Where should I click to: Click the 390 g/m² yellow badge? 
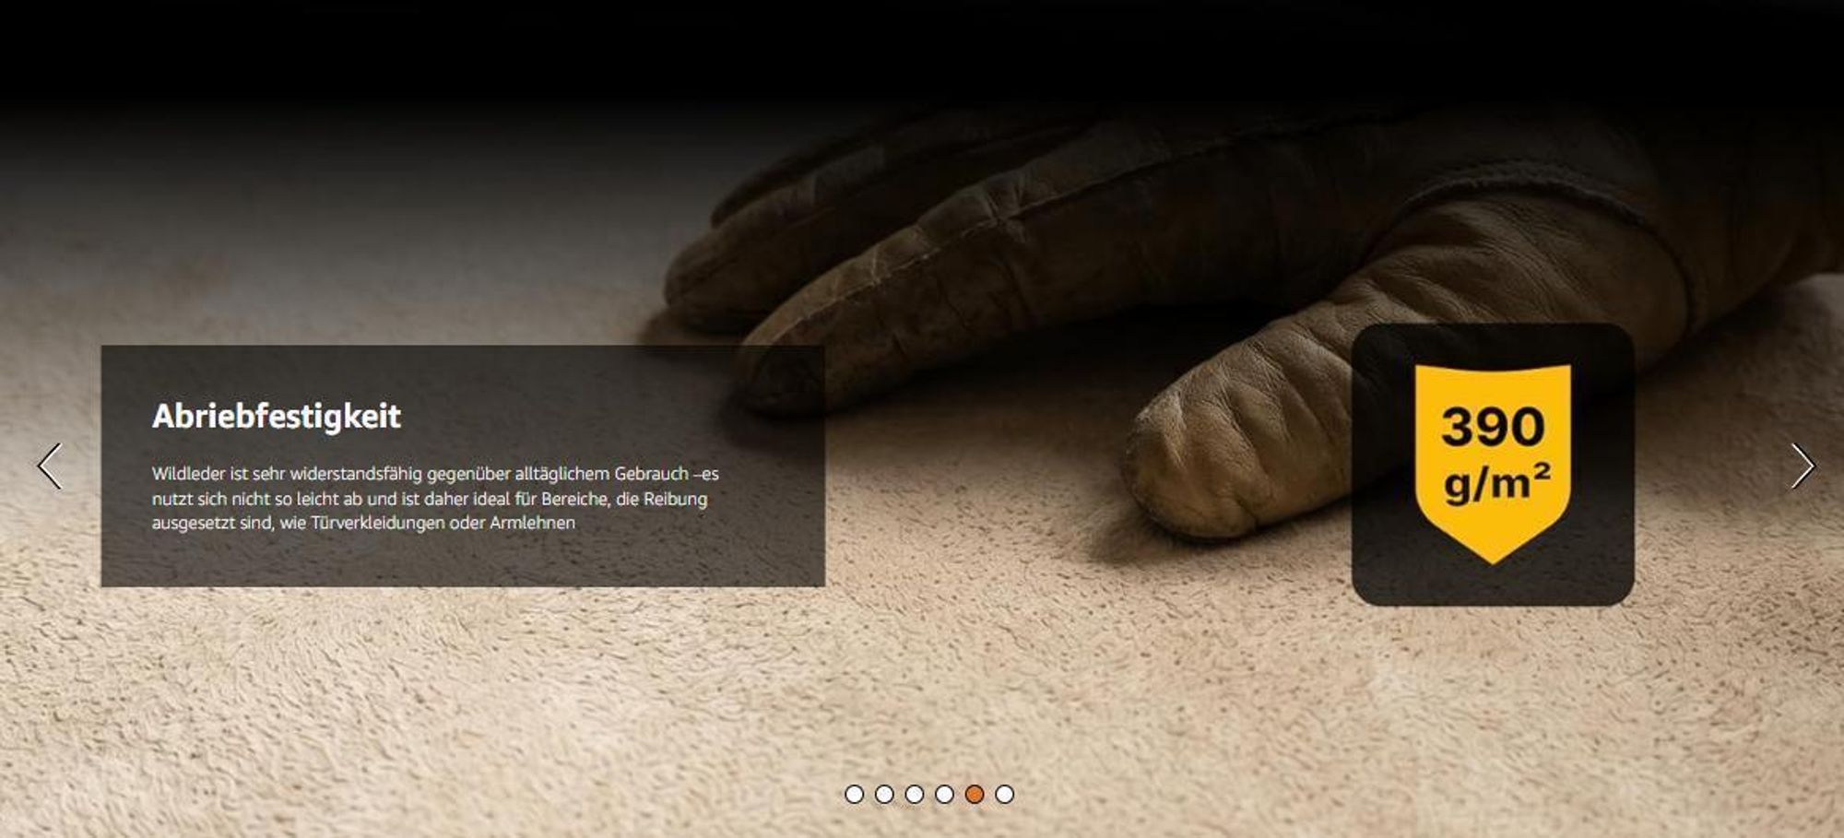[x=1493, y=464]
